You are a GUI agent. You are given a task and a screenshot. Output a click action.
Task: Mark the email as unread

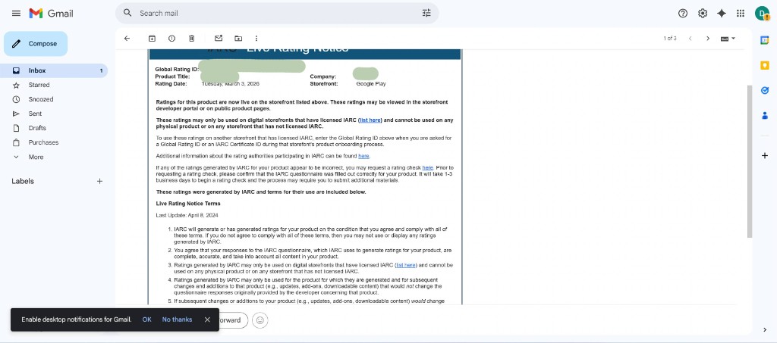click(219, 38)
